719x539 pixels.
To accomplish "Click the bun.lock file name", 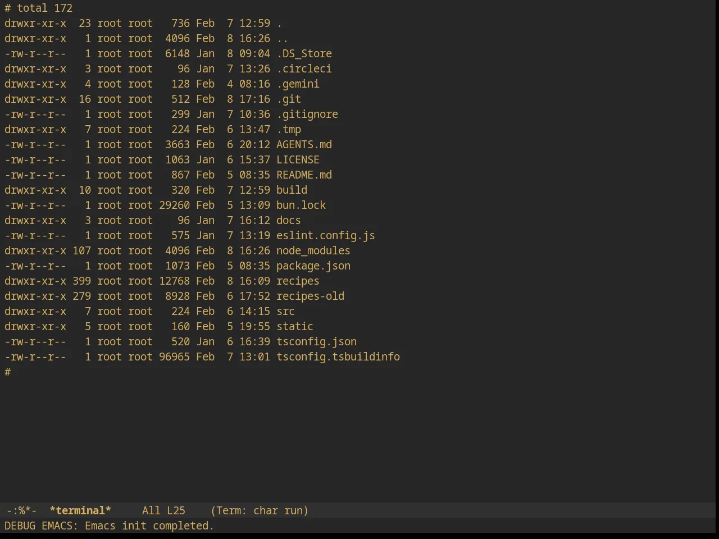I will 301,205.
